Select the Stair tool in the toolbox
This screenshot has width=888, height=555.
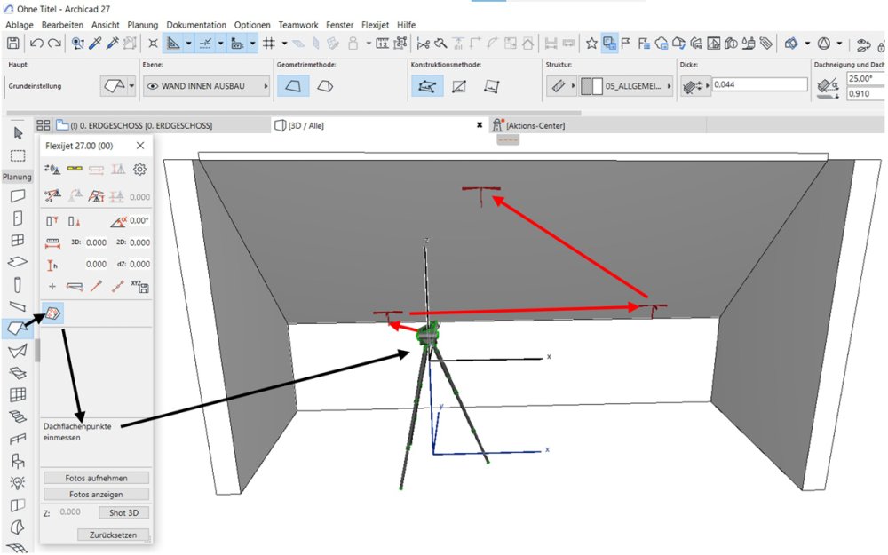tap(17, 416)
